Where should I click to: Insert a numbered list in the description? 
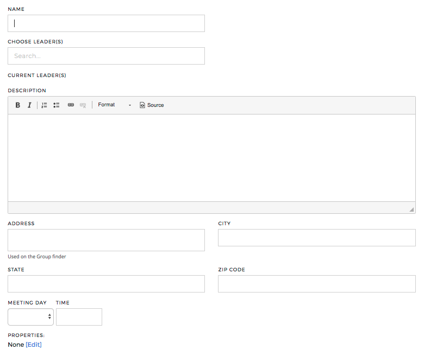(45, 105)
